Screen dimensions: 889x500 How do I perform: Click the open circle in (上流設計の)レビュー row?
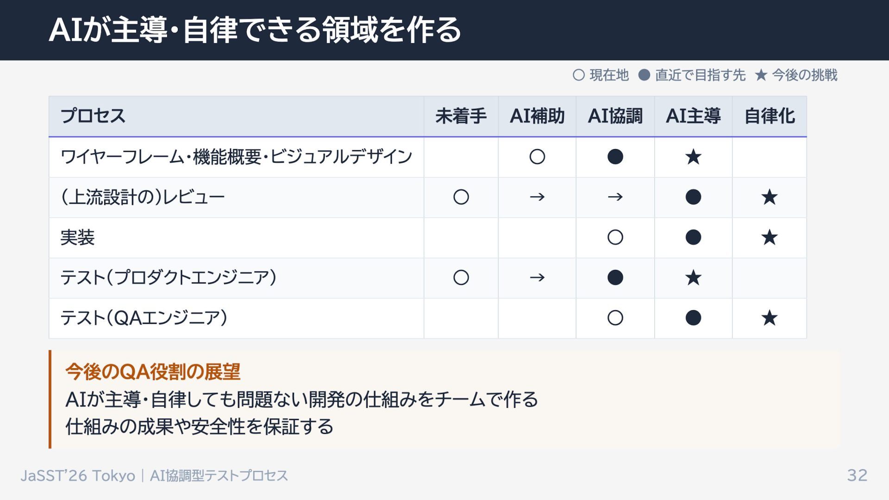(461, 197)
